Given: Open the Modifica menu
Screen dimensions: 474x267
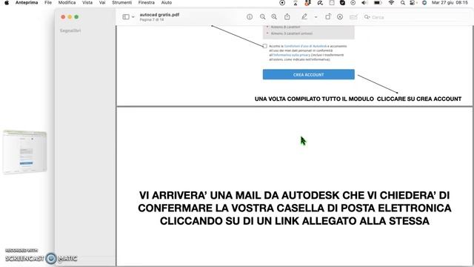Looking at the screenshot, I should click(x=67, y=3).
